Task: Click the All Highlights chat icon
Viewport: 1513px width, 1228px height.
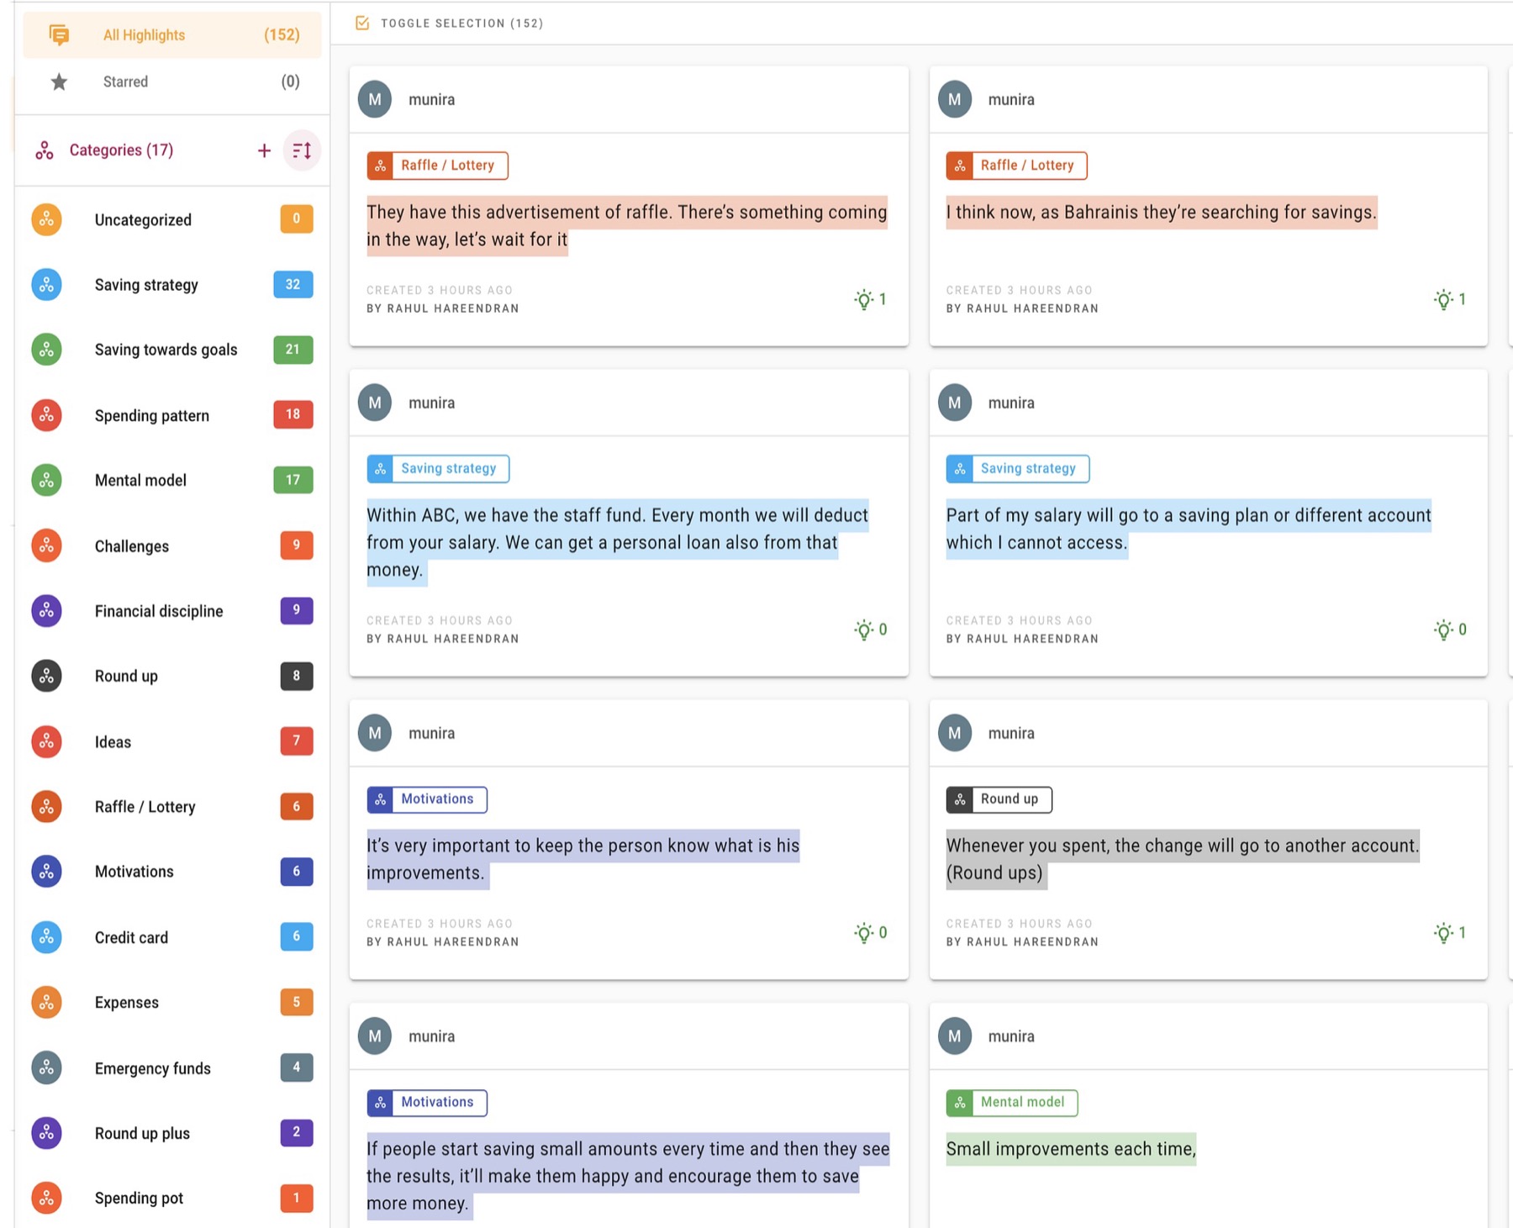Action: [59, 34]
